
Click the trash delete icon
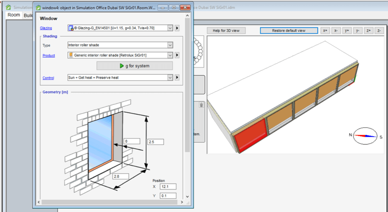click(x=201, y=104)
